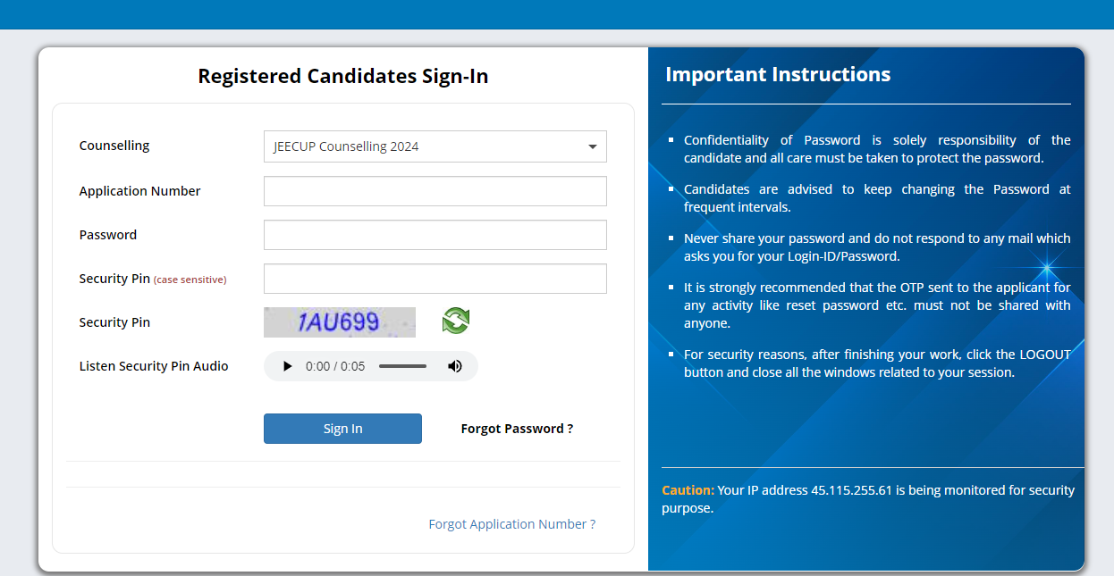The height and width of the screenshot is (576, 1114).
Task: Click the Caution IP address notice
Action: pyautogui.click(x=868, y=499)
